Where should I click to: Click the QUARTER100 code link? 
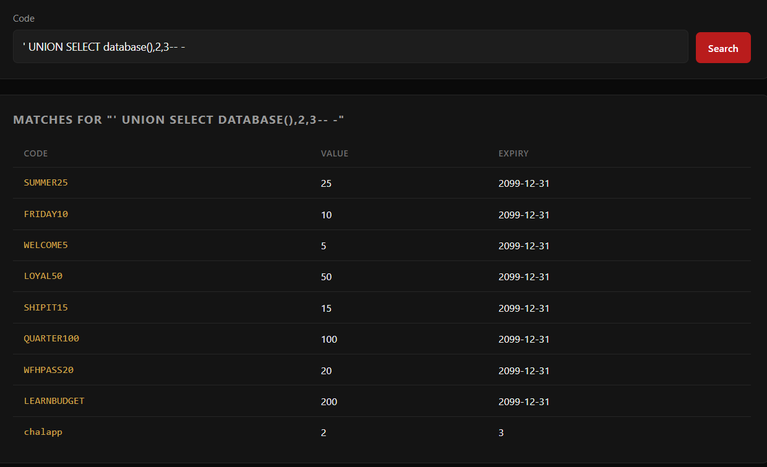tap(51, 339)
